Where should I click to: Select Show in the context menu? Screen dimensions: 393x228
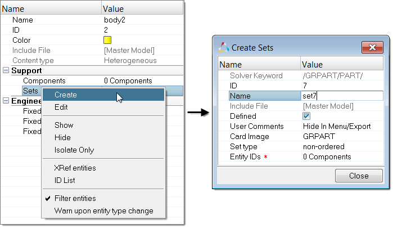click(64, 125)
